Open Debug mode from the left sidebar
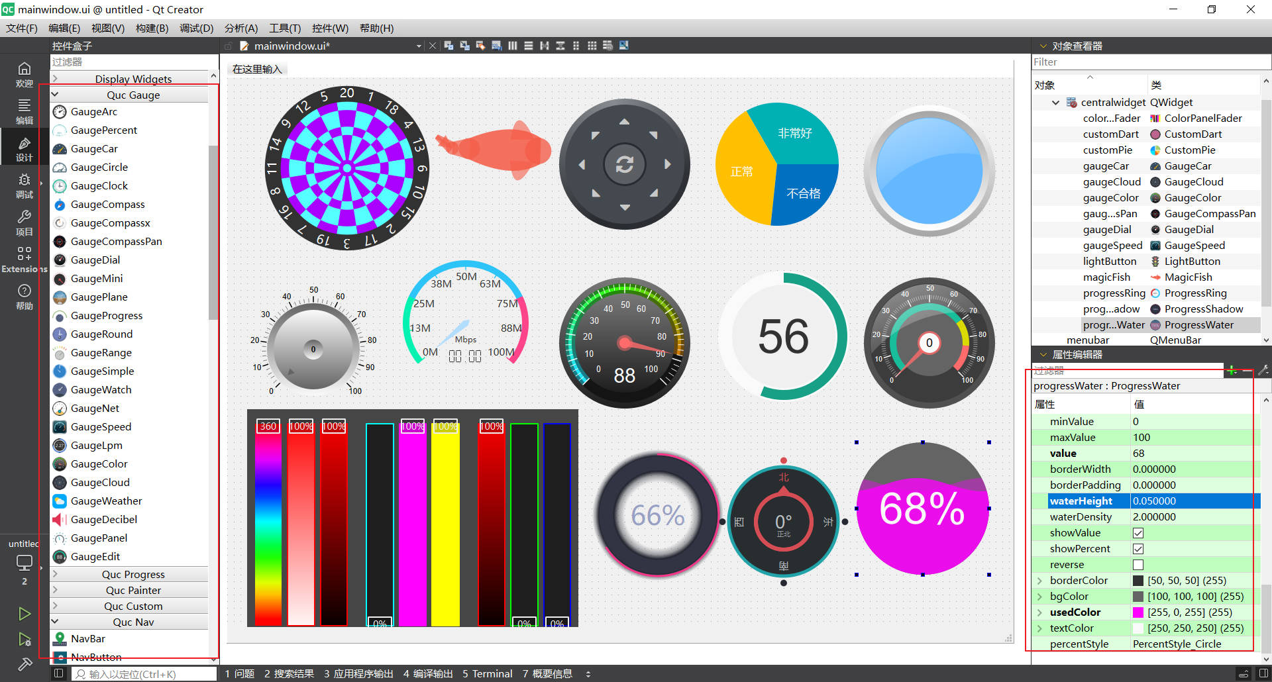Image resolution: width=1272 pixels, height=682 pixels. 24,185
